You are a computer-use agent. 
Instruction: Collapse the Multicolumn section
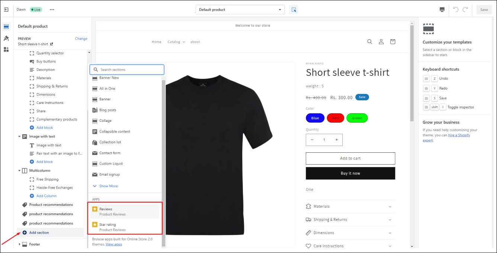[x=20, y=171]
